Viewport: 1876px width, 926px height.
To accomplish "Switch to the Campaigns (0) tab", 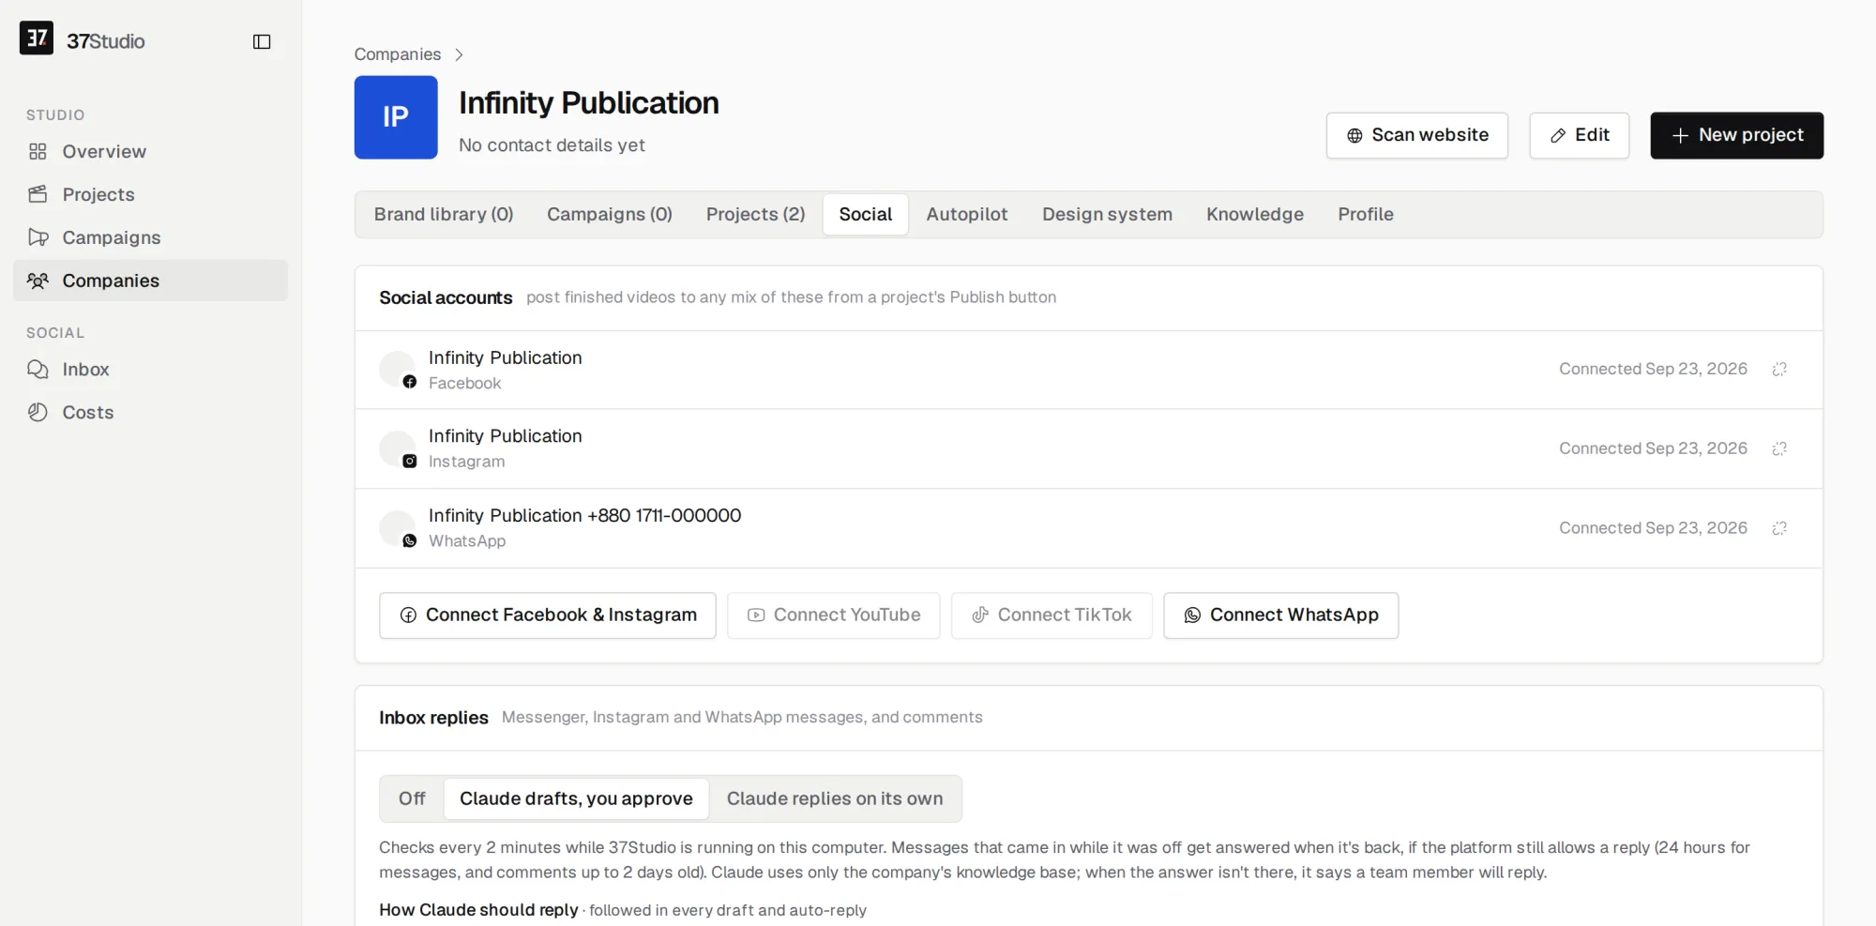I will click(610, 215).
